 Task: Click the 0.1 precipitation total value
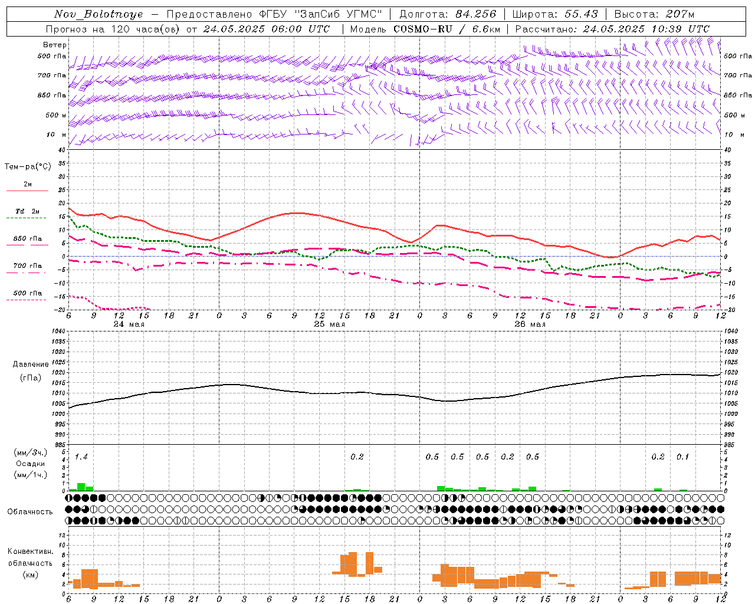tap(682, 457)
